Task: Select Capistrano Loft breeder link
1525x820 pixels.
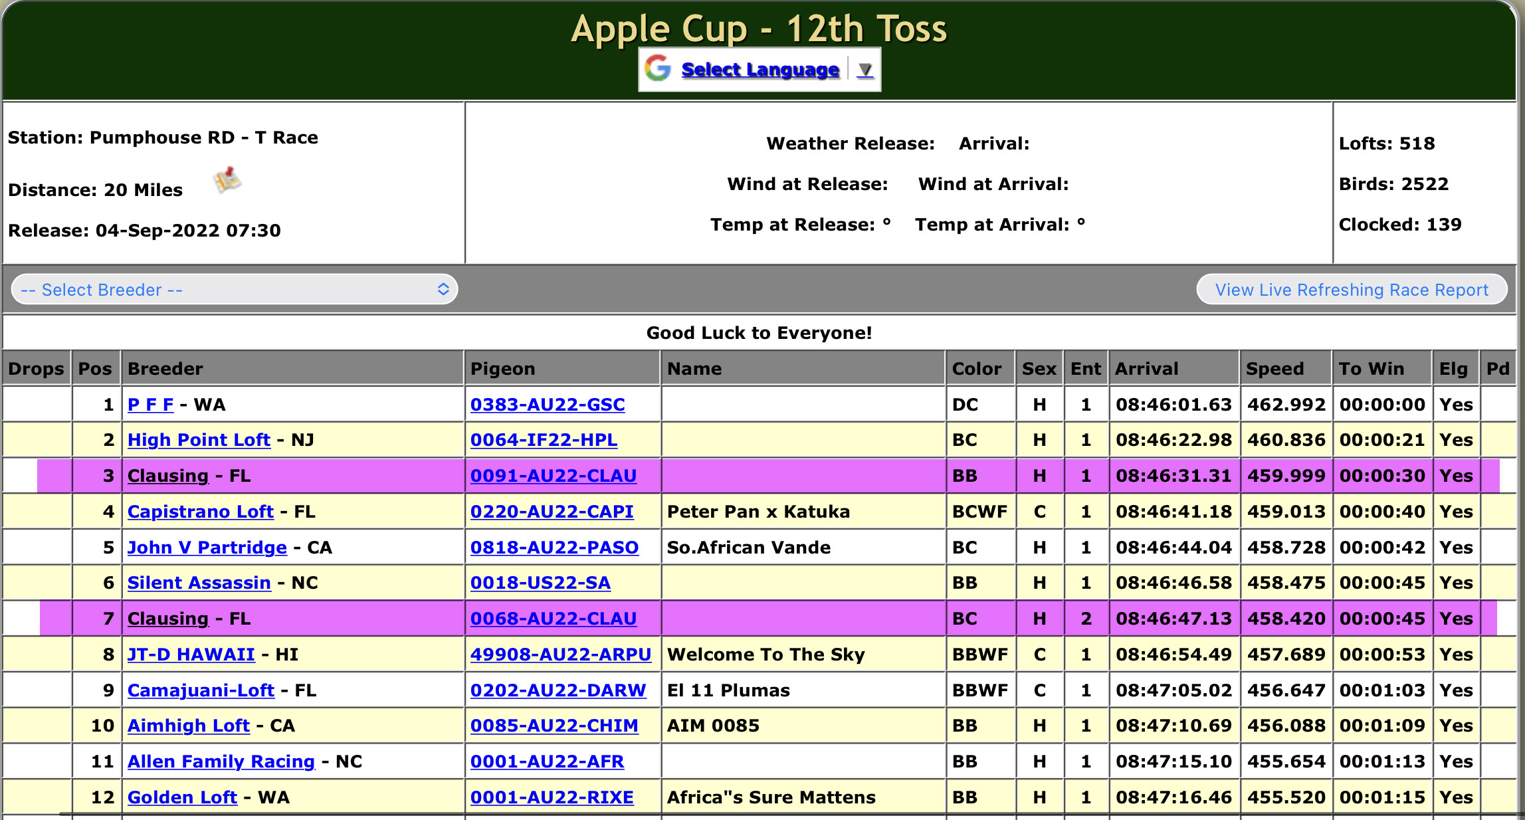Action: pos(200,512)
